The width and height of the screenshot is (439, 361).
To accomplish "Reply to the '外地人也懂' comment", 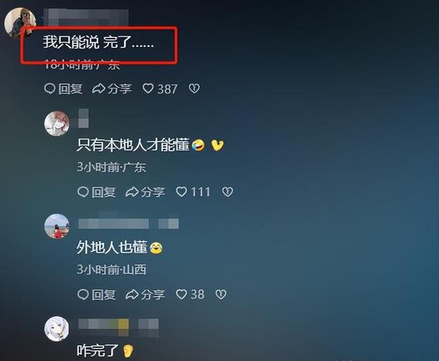I will pos(97,295).
